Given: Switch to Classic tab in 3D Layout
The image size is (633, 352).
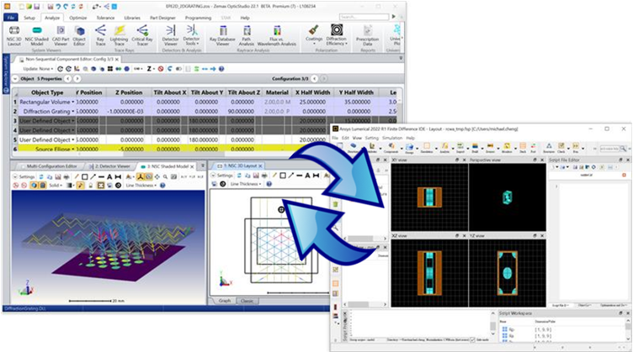Looking at the screenshot, I should pos(247,301).
